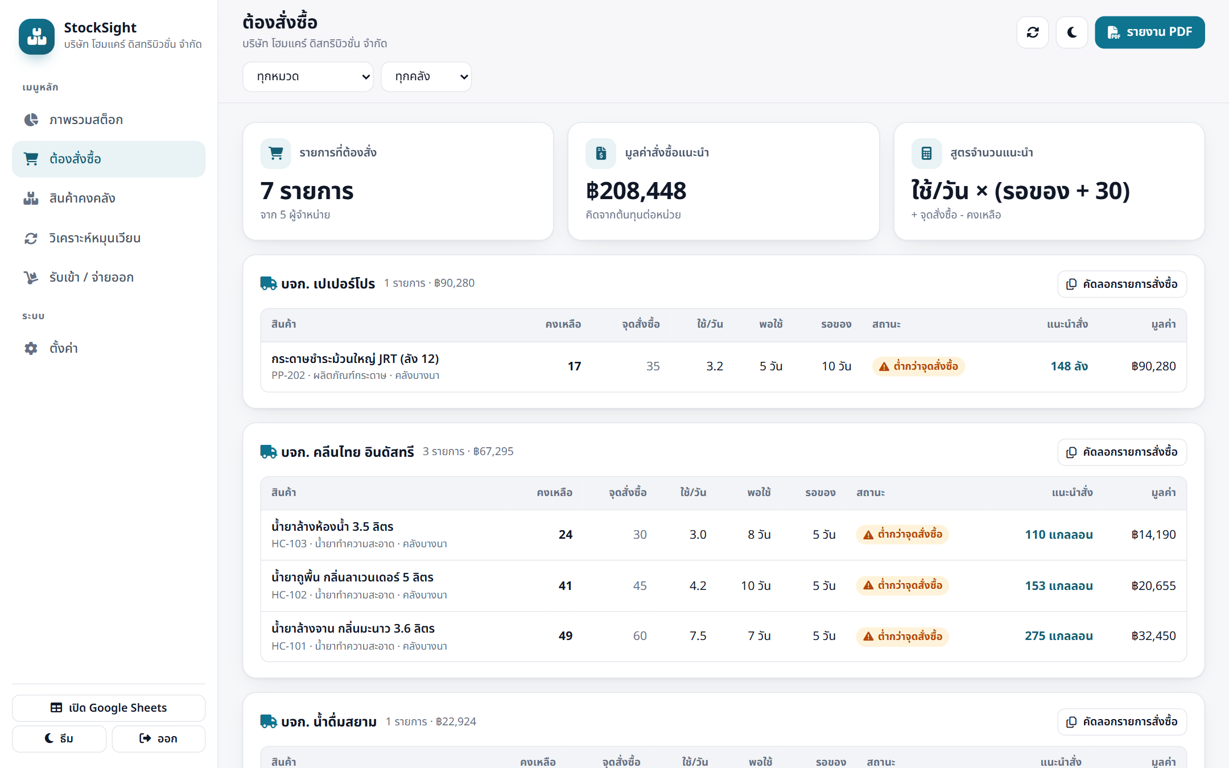Screen dimensions: 1229x768
Task: Click the ออก logout button
Action: click(x=158, y=738)
